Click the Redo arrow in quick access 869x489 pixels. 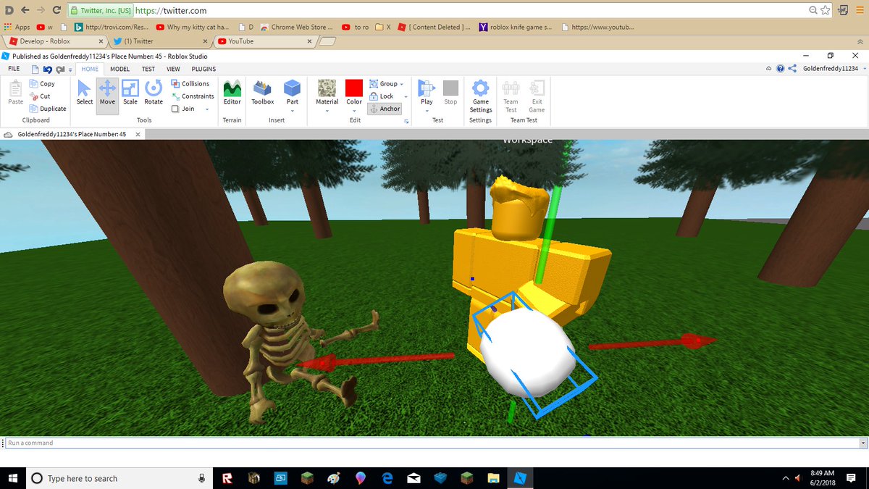(x=60, y=70)
